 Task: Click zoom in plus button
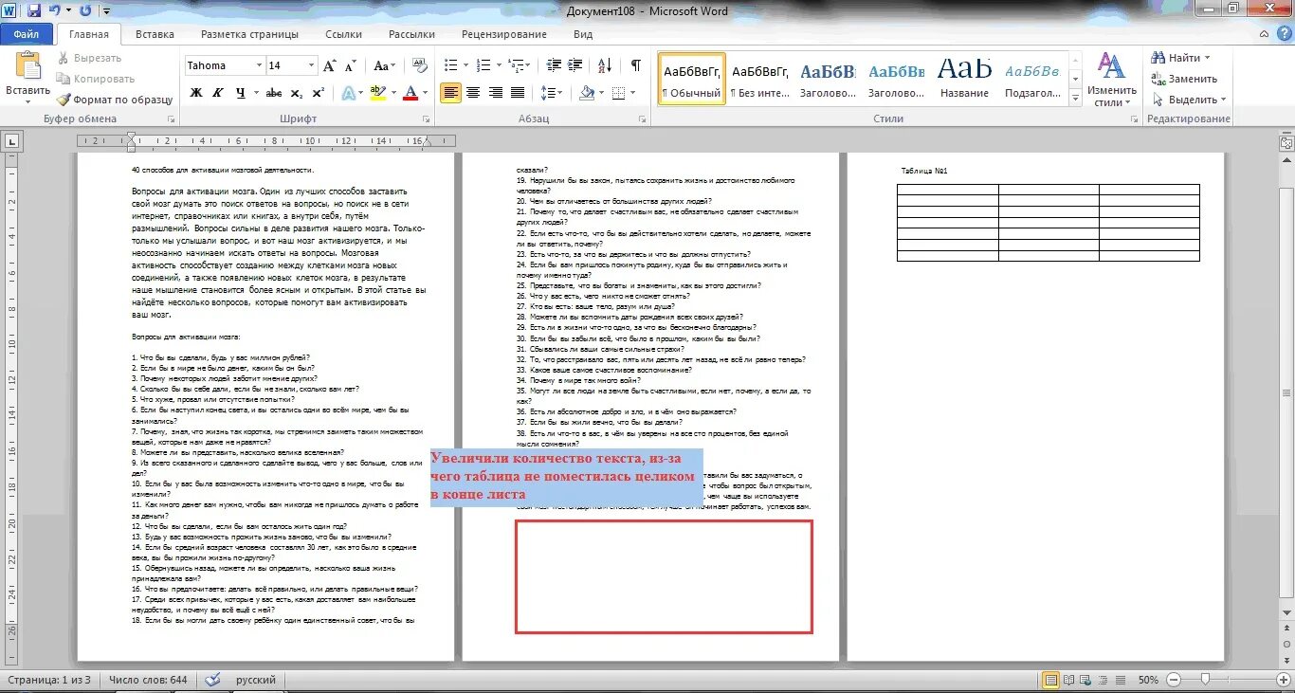(1282, 680)
